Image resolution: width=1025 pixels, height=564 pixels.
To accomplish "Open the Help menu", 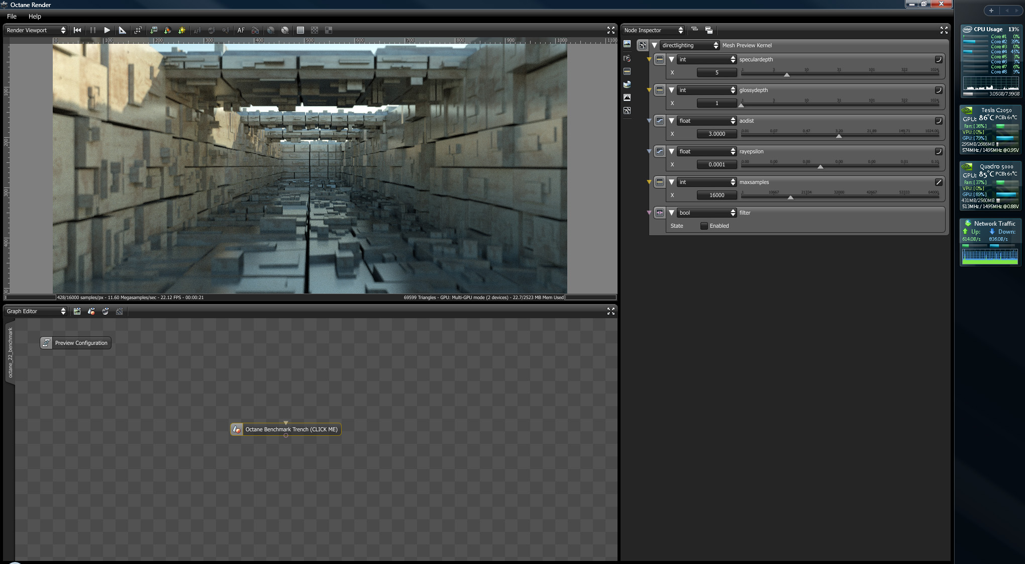I will coord(35,16).
